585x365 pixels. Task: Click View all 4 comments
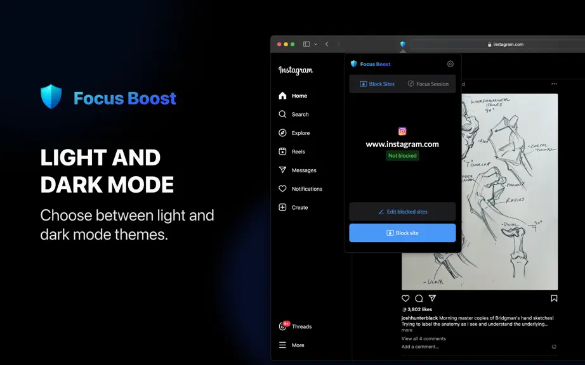tap(423, 338)
